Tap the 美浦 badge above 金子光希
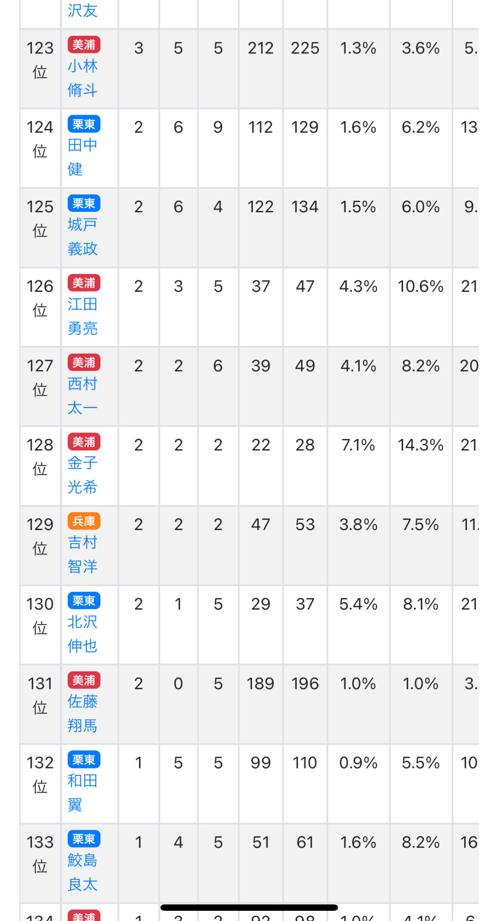498x921 pixels. [84, 442]
